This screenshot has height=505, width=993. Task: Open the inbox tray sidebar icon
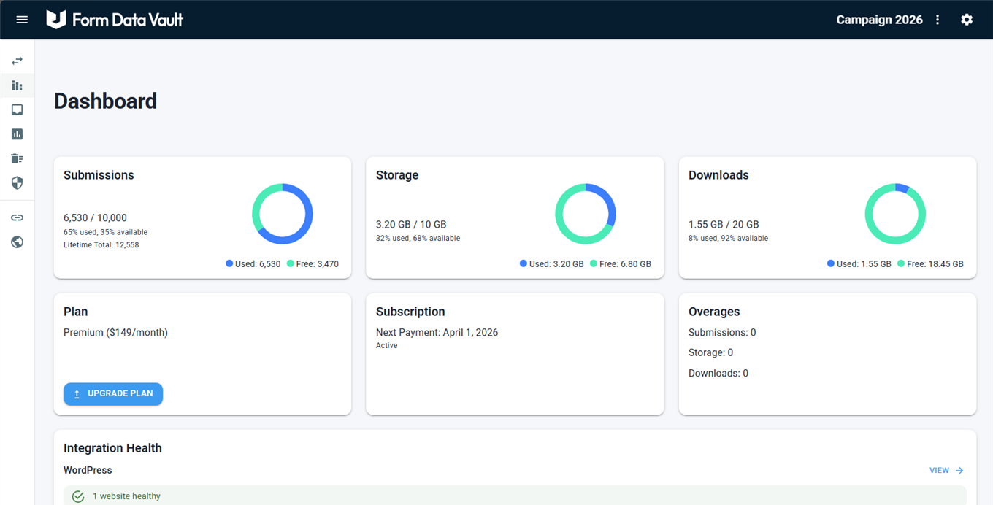[17, 110]
